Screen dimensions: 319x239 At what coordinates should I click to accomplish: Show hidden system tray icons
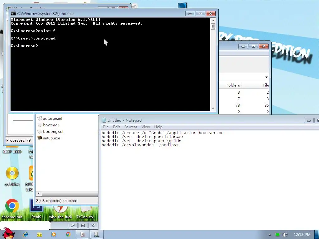pos(270,235)
